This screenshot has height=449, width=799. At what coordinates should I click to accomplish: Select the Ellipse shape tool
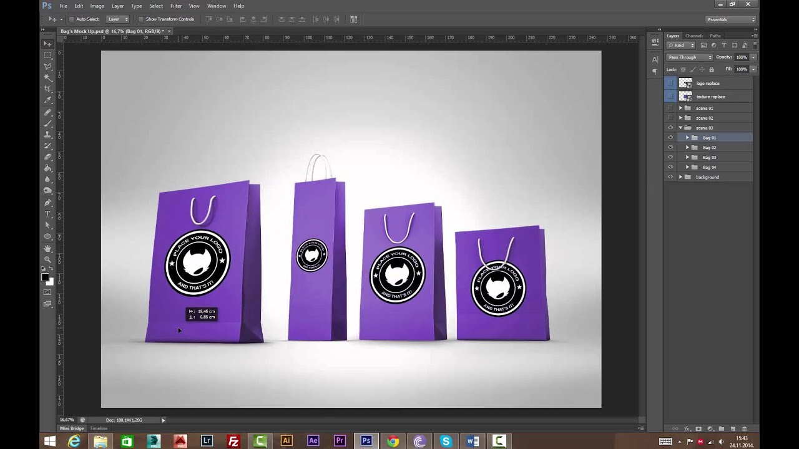pyautogui.click(x=47, y=237)
